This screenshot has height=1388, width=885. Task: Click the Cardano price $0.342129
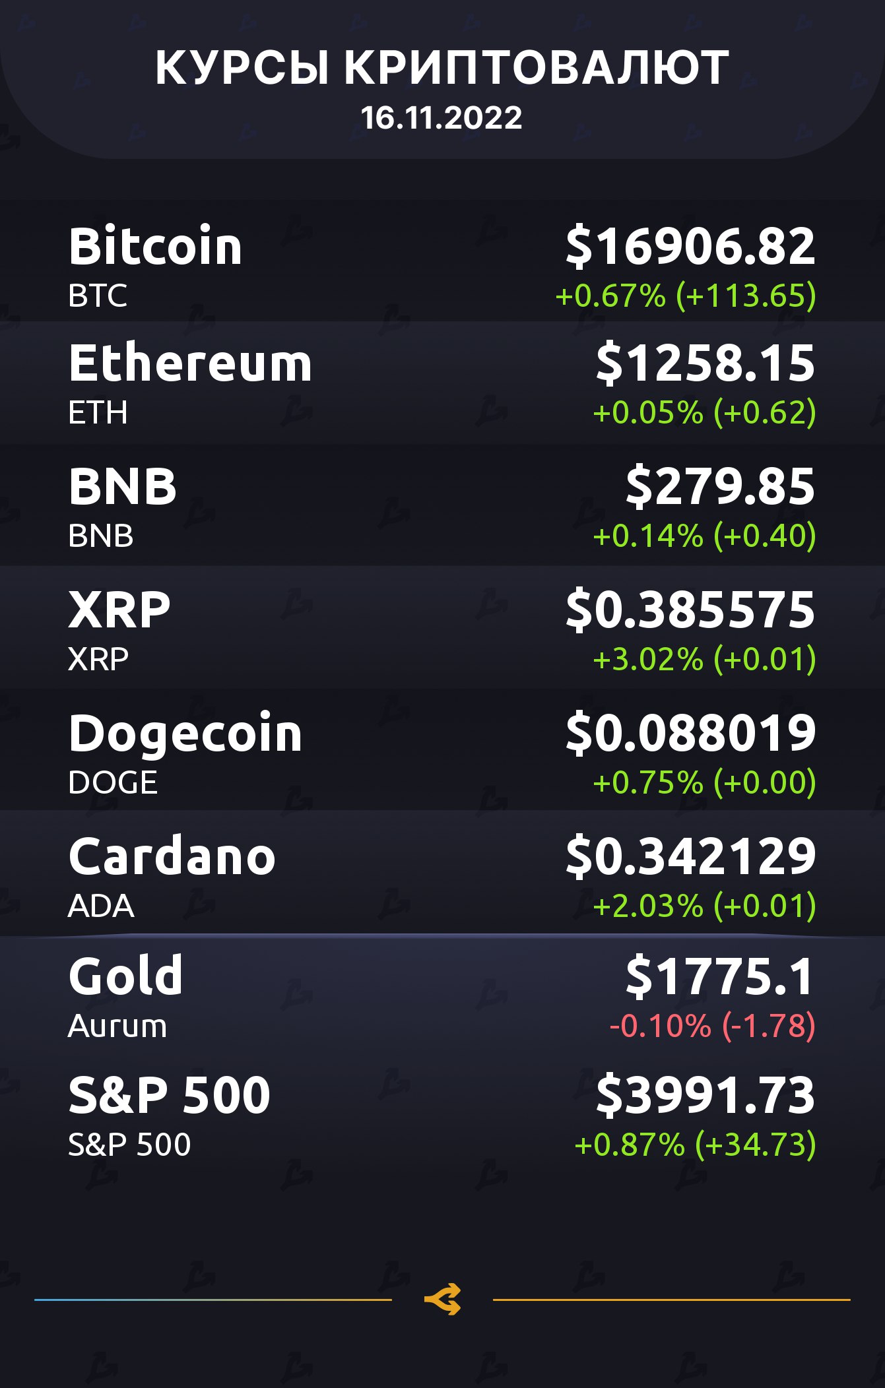coord(690,857)
